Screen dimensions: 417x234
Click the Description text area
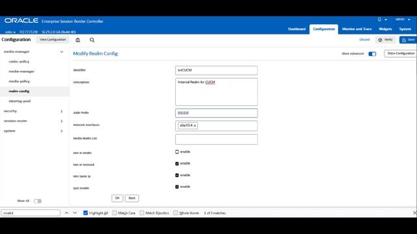[216, 92]
